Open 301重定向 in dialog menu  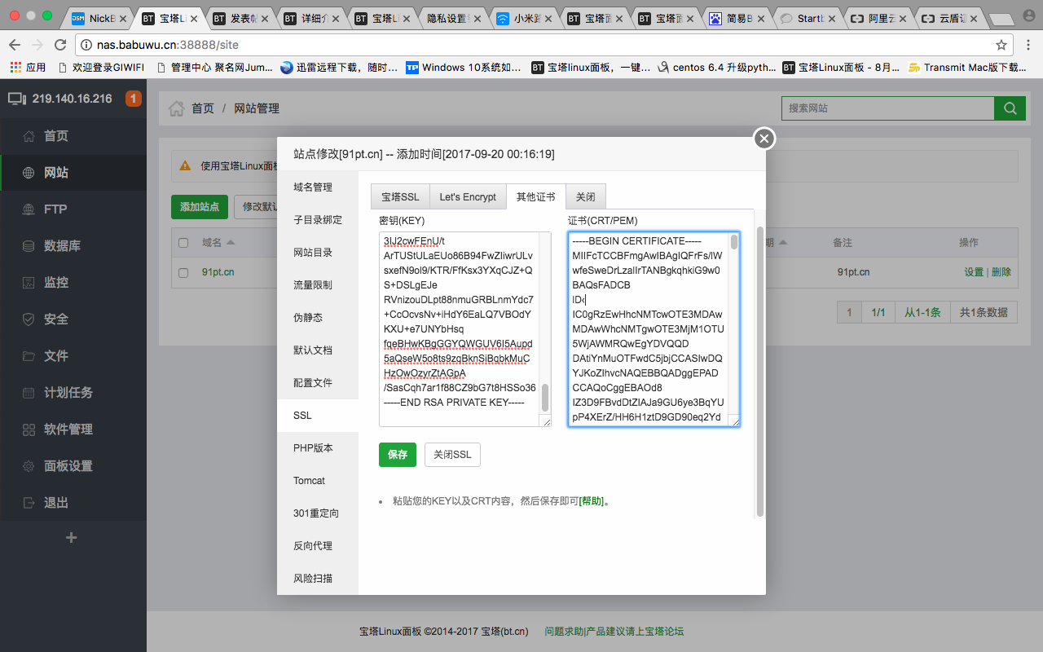(318, 513)
